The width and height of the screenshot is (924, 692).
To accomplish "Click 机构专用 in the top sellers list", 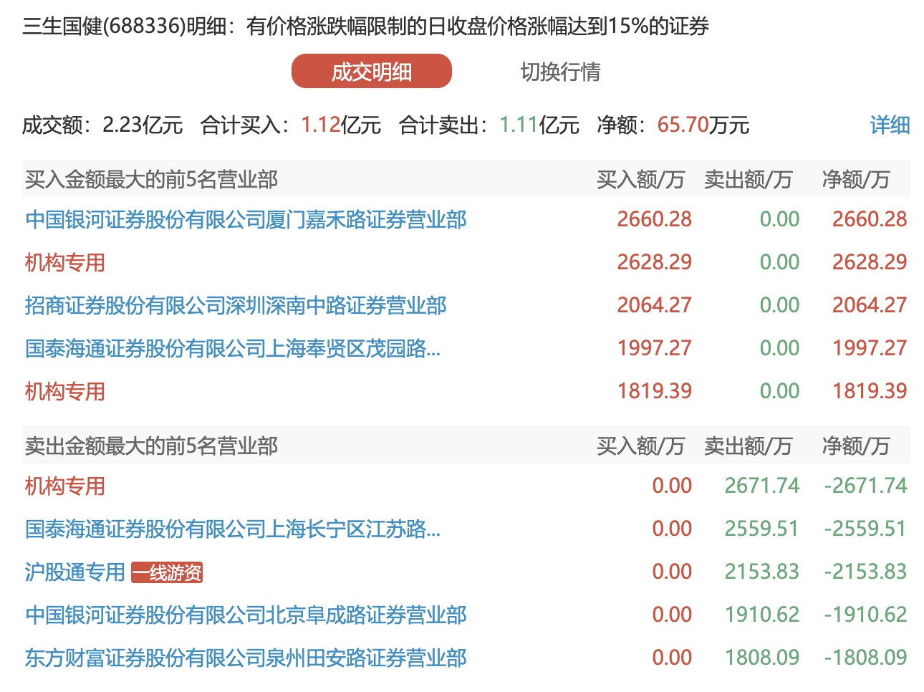I will 65,486.
